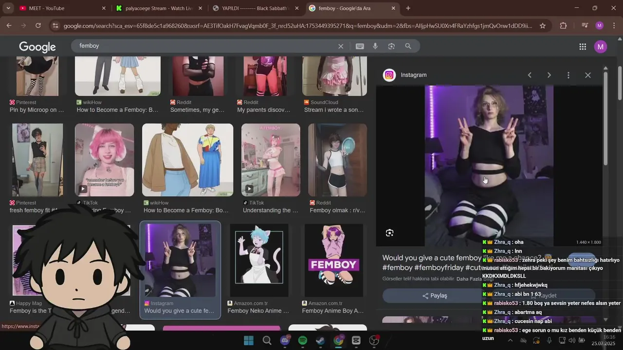Click the Paylaş share button

point(435,296)
